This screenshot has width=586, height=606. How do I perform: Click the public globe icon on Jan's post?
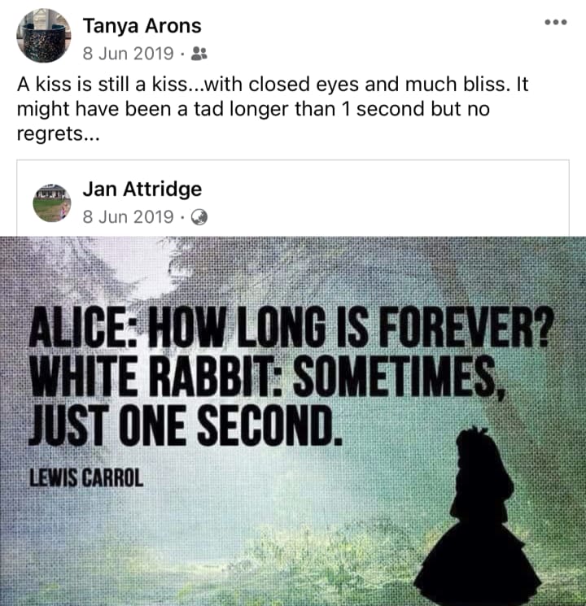(199, 217)
